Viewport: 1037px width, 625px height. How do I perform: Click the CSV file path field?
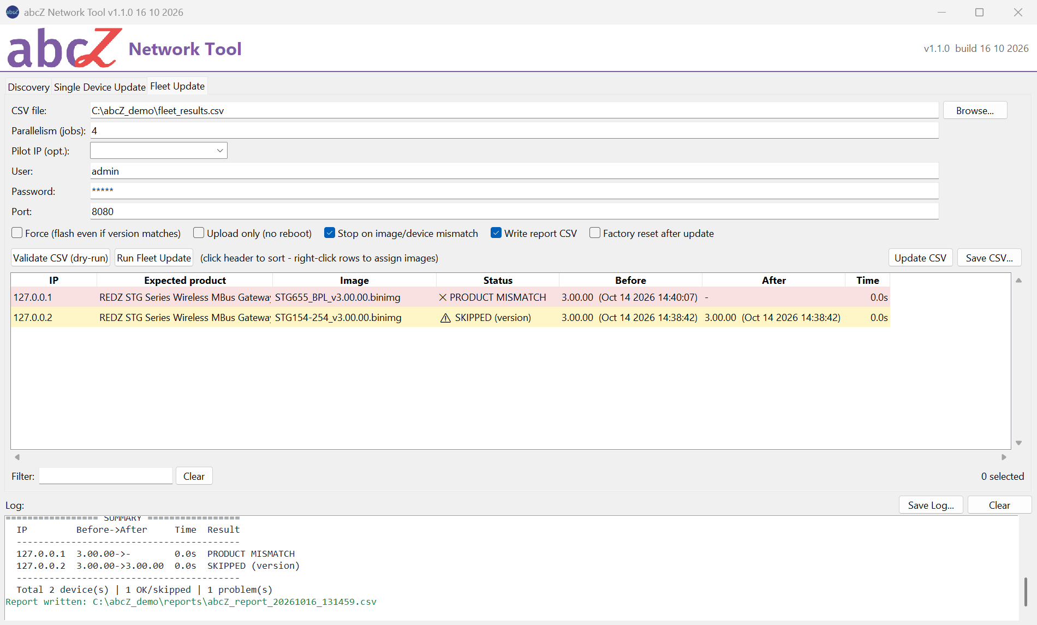click(514, 110)
